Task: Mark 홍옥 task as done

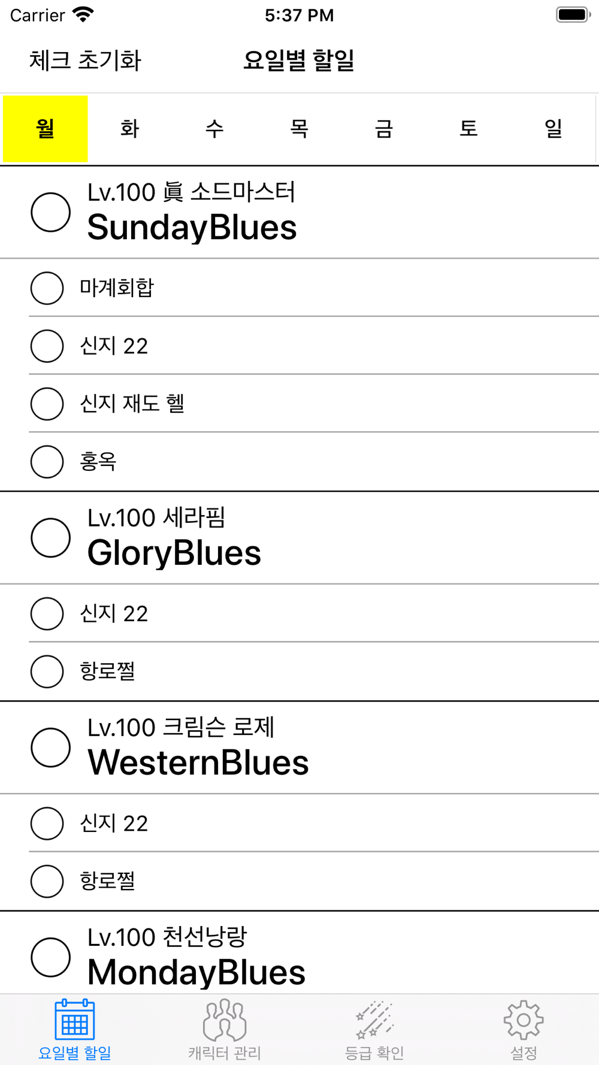Action: click(47, 461)
